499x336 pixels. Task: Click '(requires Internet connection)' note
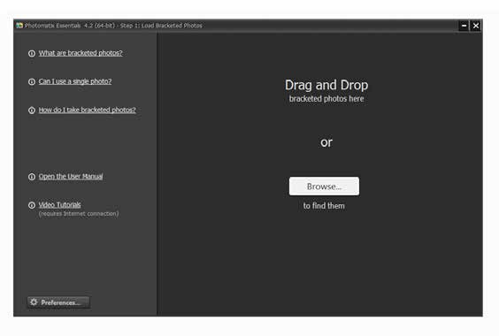click(x=79, y=214)
